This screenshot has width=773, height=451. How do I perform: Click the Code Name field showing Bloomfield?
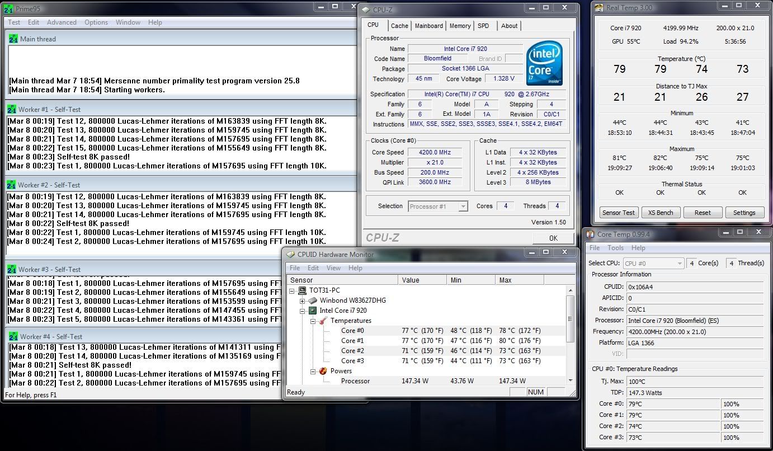tap(439, 59)
